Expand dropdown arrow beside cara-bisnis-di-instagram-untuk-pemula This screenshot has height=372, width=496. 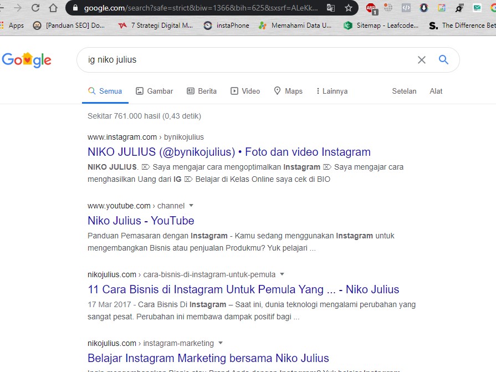[282, 274]
